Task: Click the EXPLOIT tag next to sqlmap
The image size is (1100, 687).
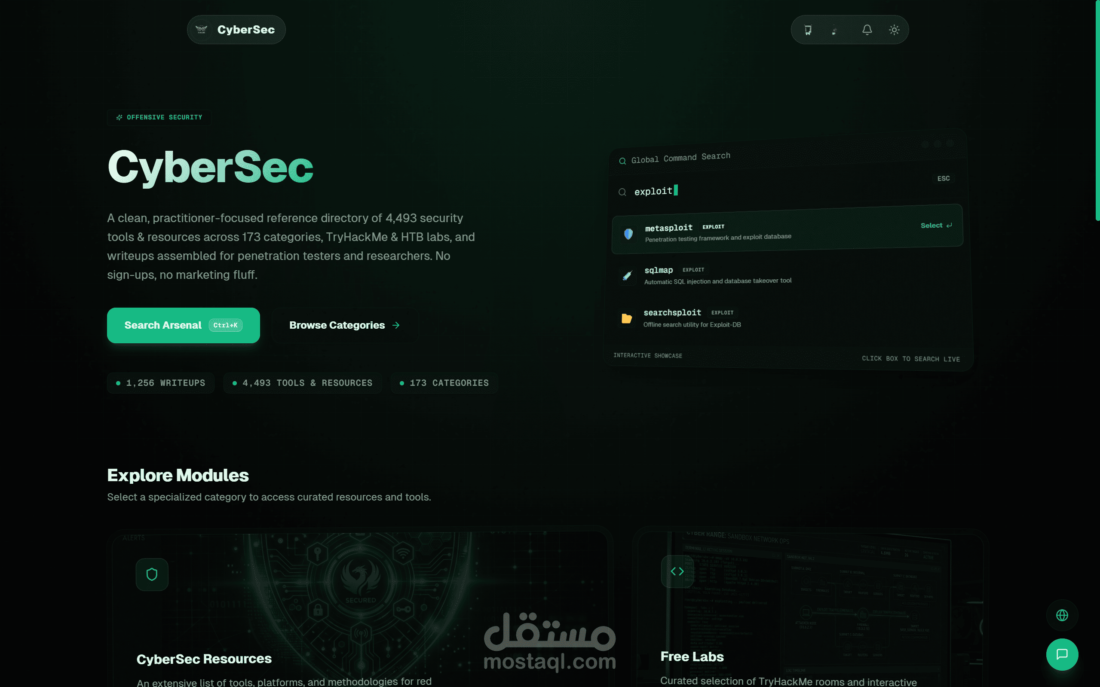Action: (693, 270)
